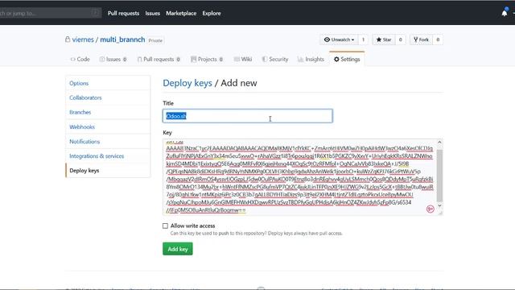Viewport: 515px width, 290px height.
Task: Click the Key scrollbar up arrow
Action: click(439, 142)
